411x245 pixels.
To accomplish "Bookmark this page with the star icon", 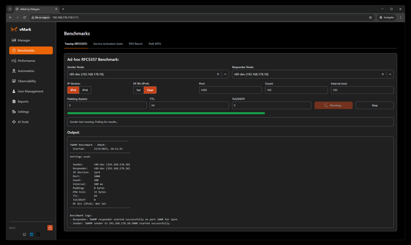I will (x=370, y=17).
